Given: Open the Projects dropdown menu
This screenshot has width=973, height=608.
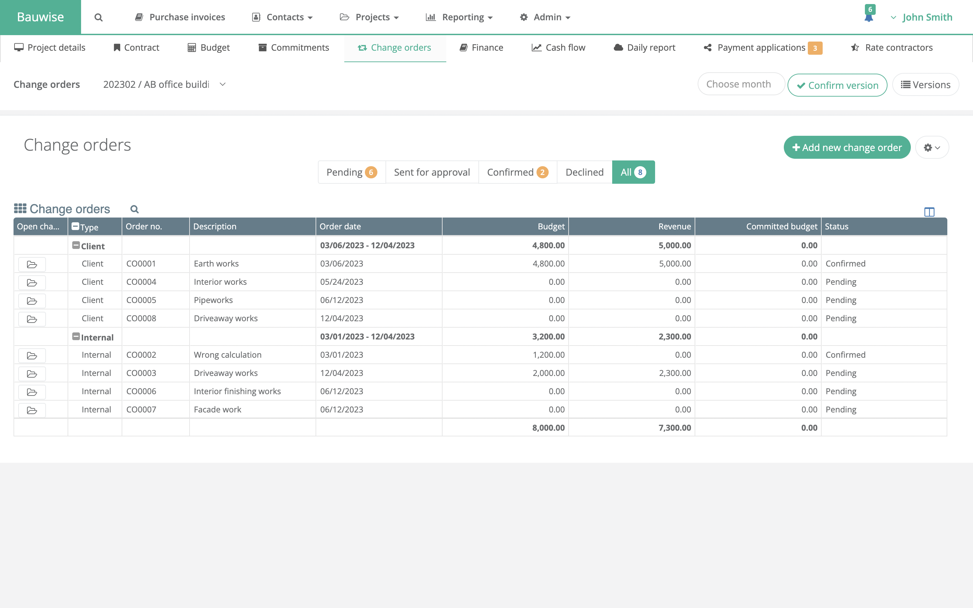Looking at the screenshot, I should [x=370, y=17].
